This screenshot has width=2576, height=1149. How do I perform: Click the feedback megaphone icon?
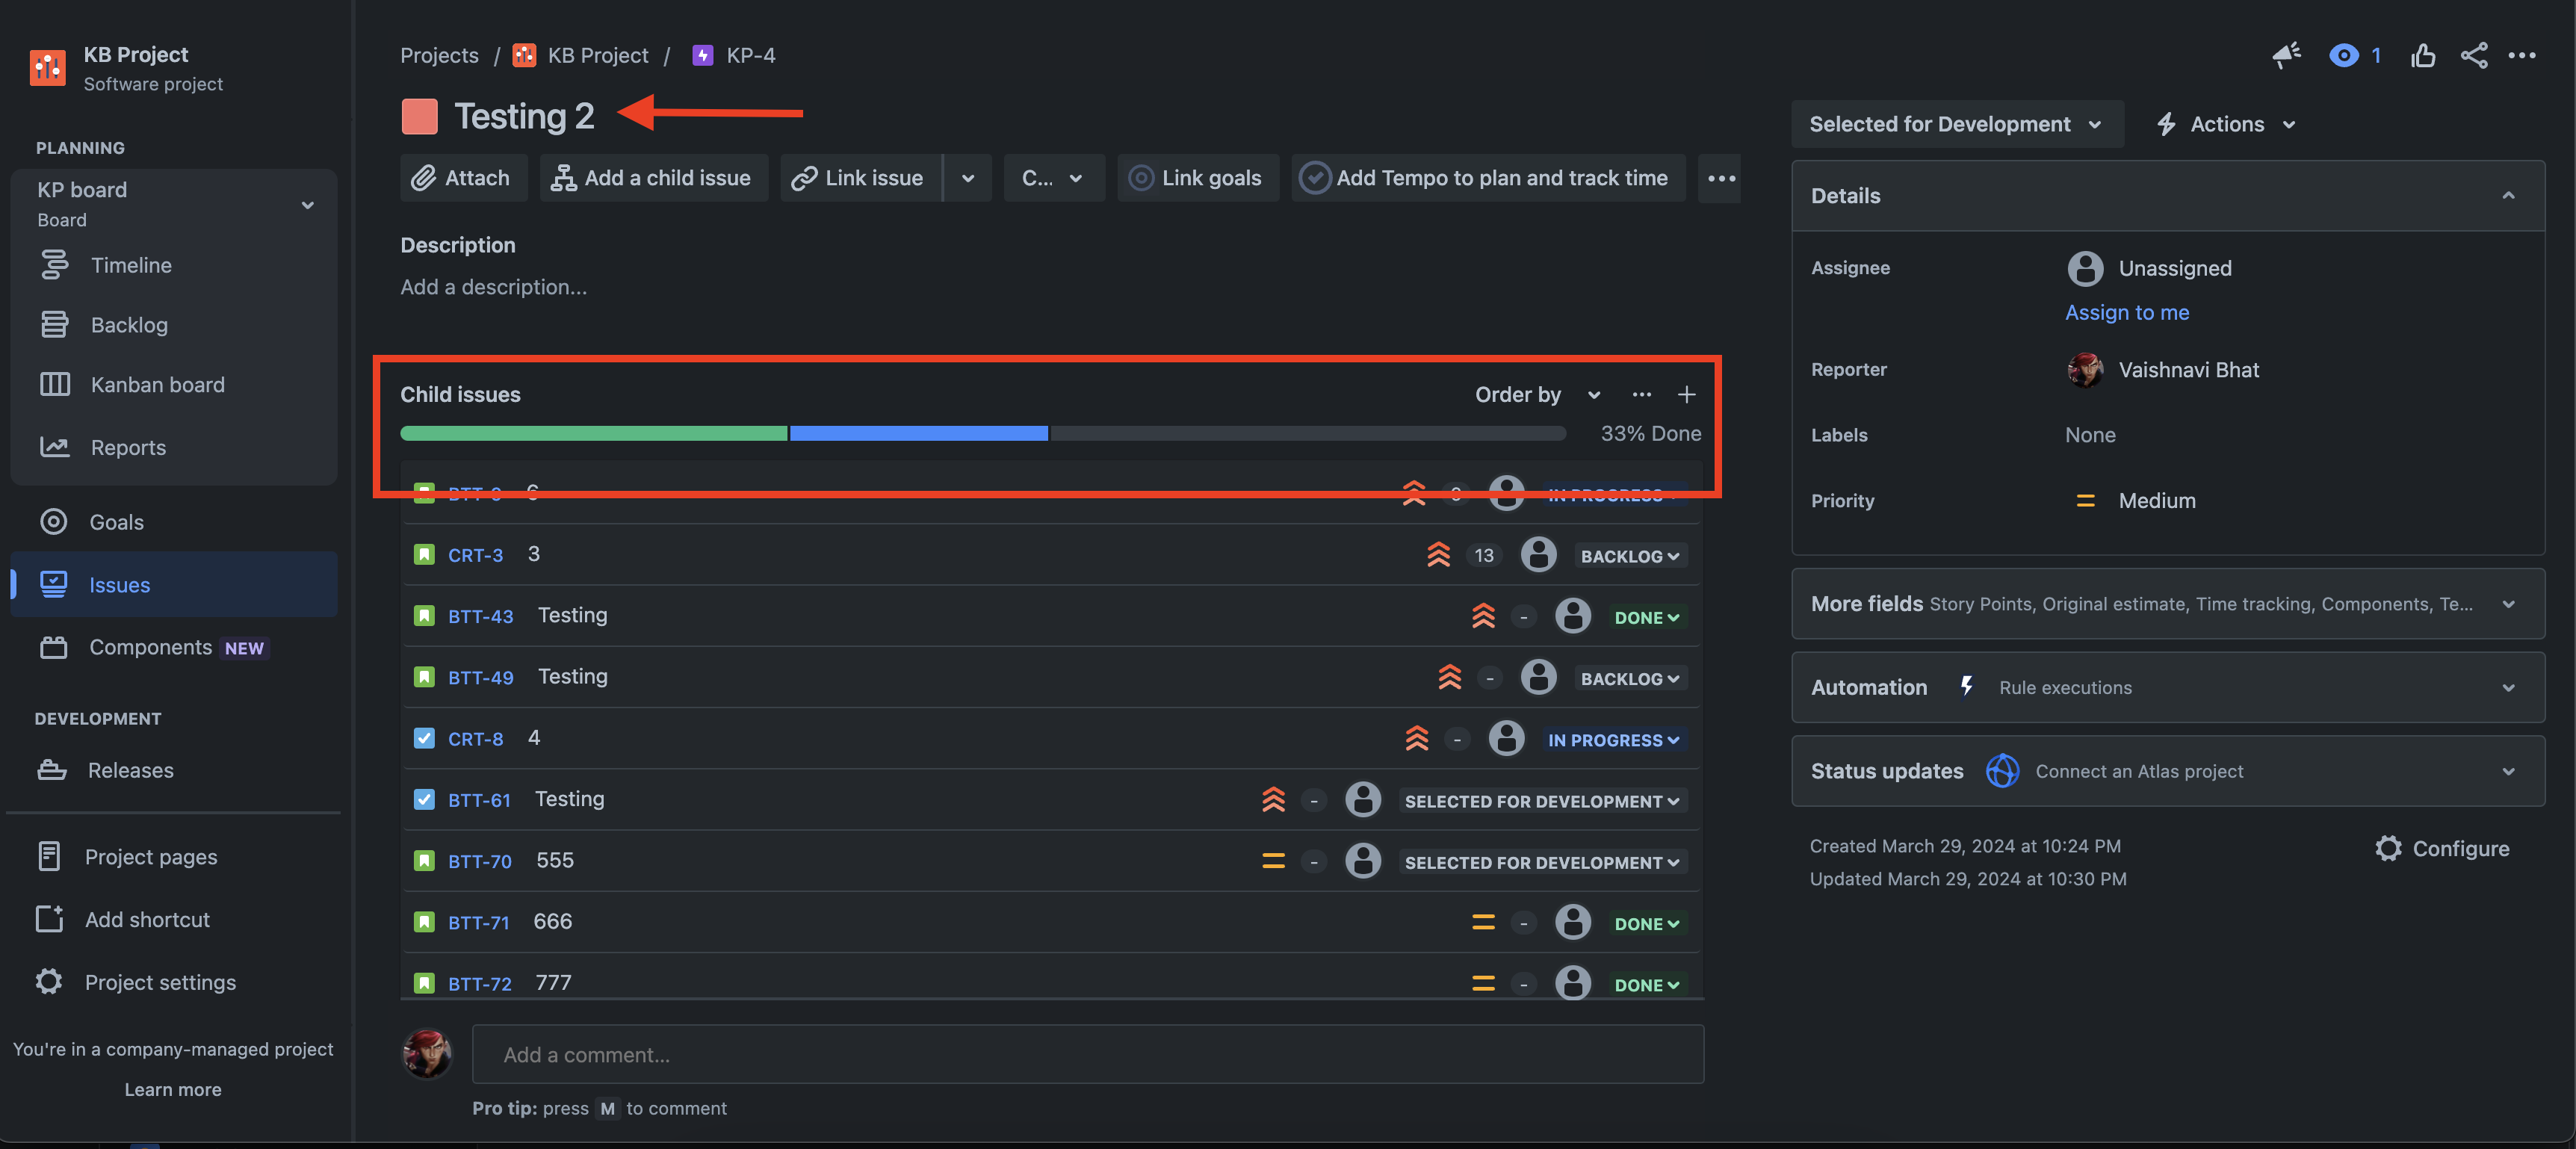click(2286, 55)
